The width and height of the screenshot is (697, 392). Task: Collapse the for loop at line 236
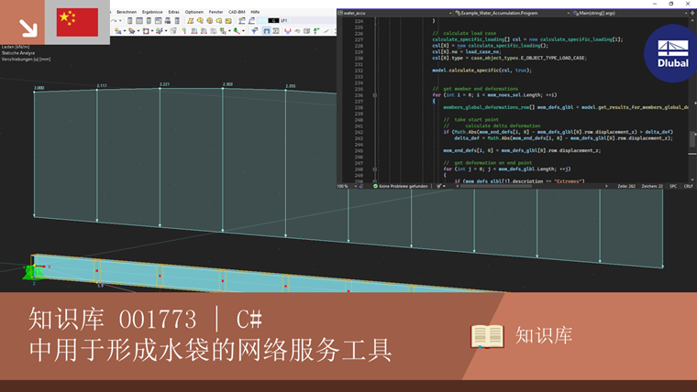point(375,95)
